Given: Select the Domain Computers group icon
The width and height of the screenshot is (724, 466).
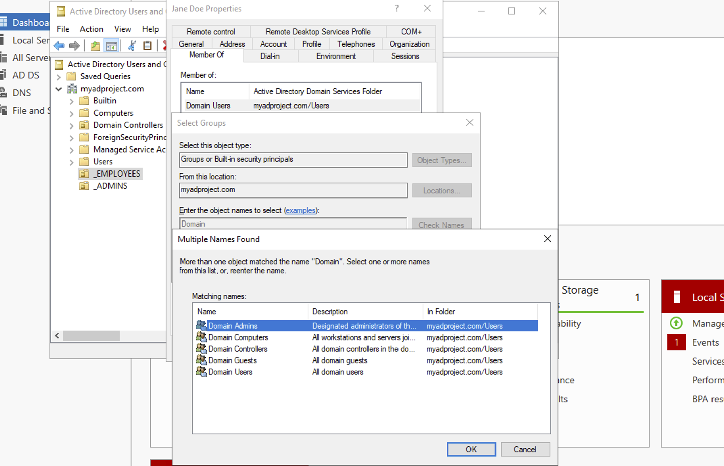Looking at the screenshot, I should coord(201,337).
